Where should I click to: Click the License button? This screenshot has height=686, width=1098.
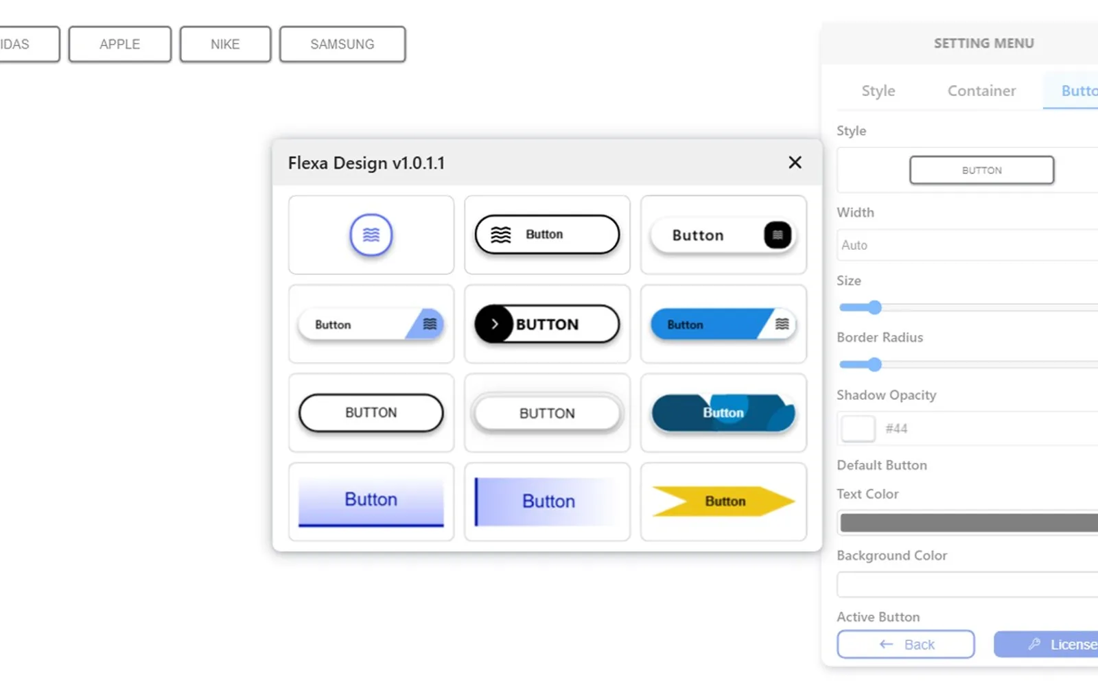(1046, 644)
